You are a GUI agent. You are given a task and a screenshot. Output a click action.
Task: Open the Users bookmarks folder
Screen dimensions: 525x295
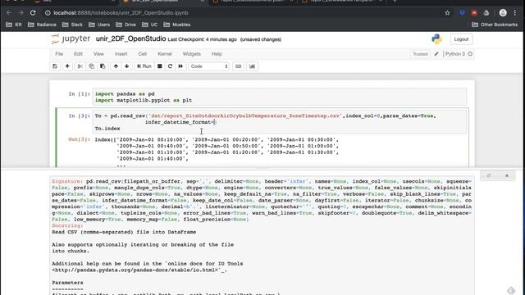point(99,25)
